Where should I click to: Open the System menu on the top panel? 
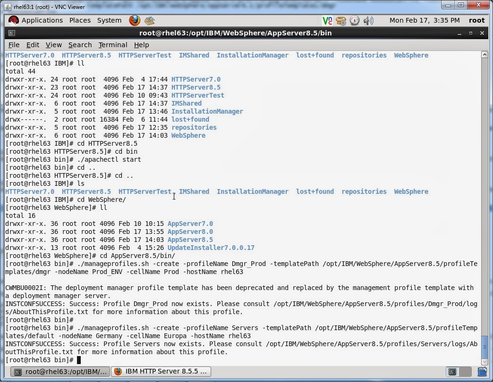pyautogui.click(x=109, y=20)
